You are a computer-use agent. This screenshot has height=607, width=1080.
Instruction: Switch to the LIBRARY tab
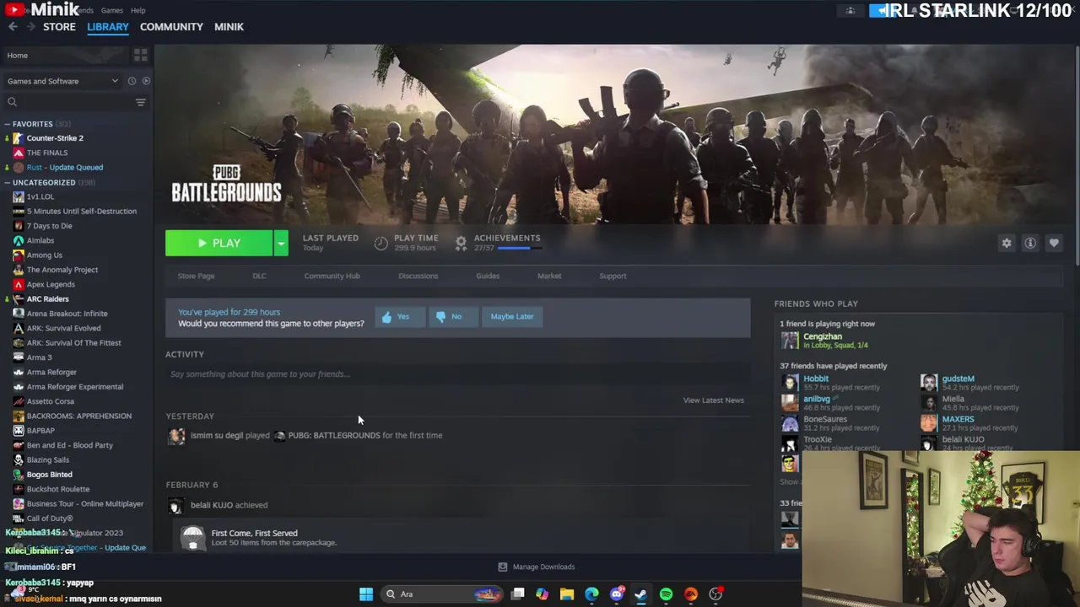[108, 27]
